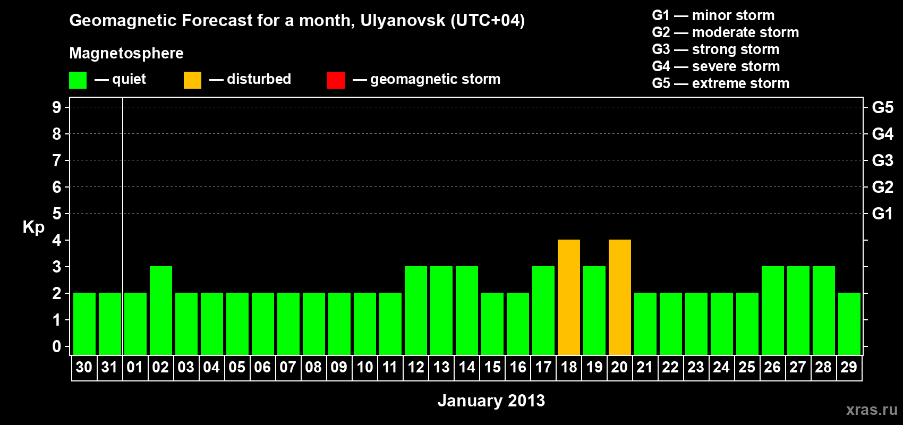Click the G4 right axis label
The height and width of the screenshot is (425, 903).
883,134
